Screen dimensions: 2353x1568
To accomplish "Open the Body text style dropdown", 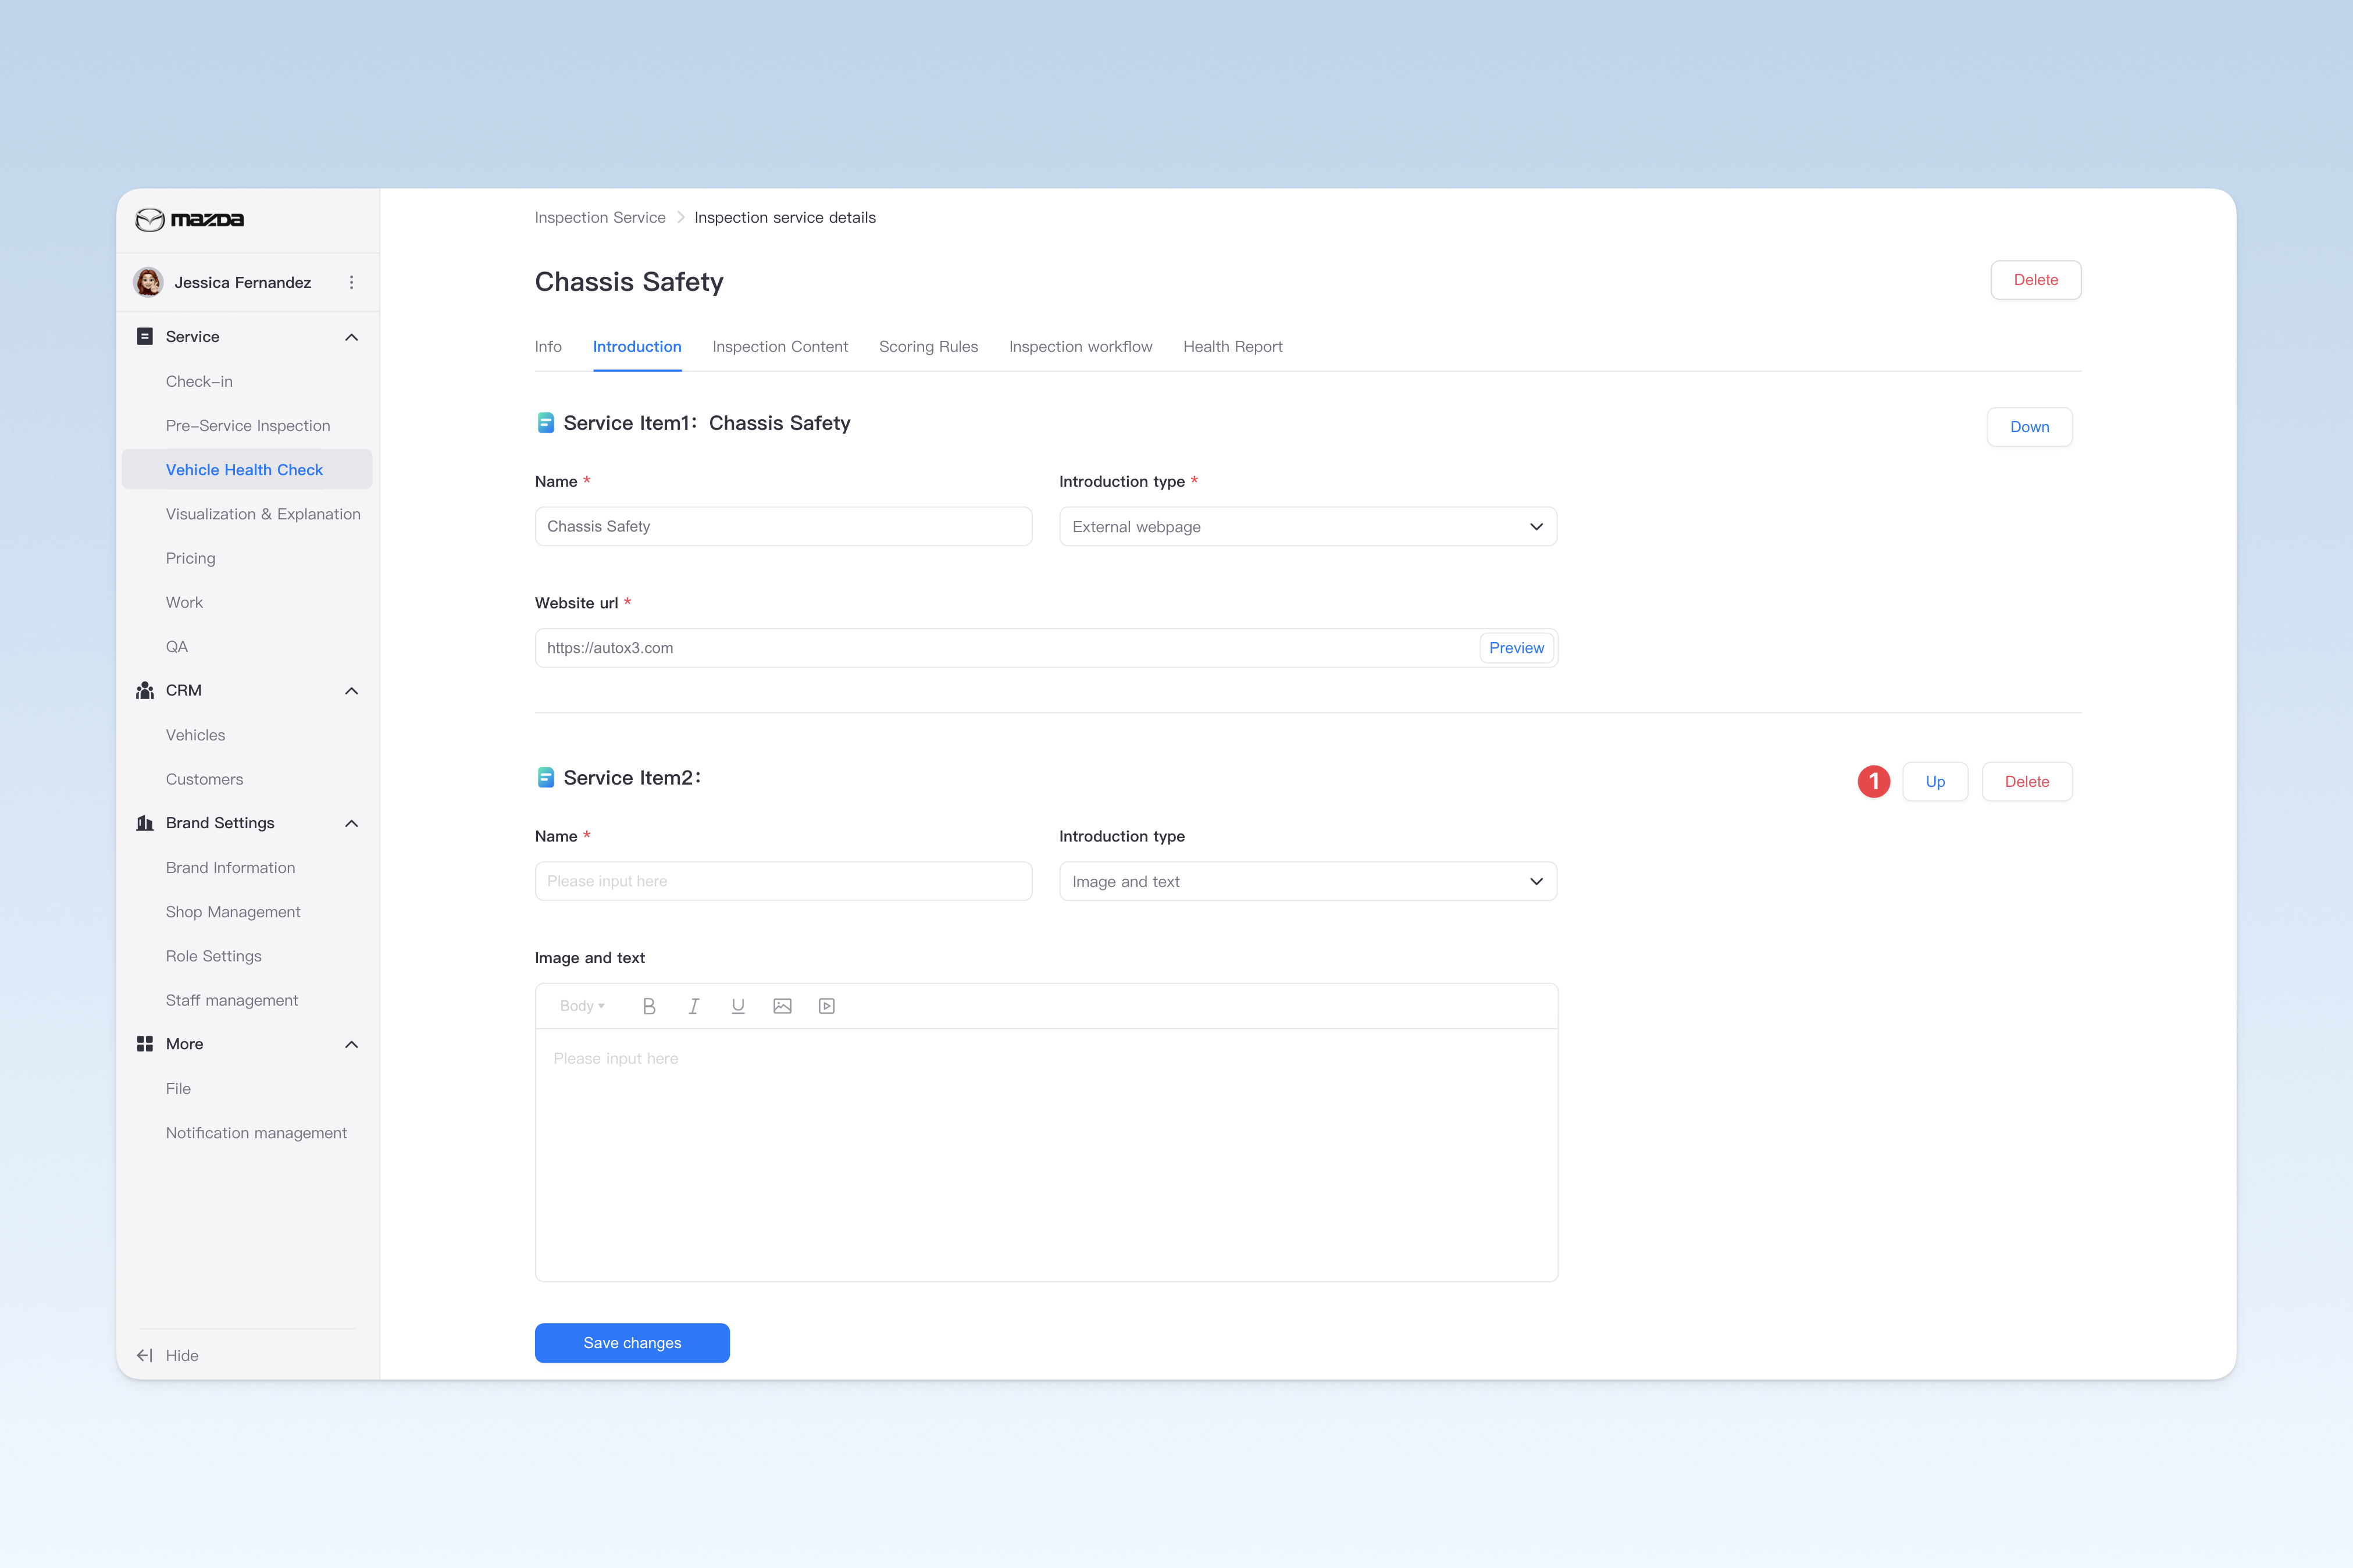I will coord(582,1006).
